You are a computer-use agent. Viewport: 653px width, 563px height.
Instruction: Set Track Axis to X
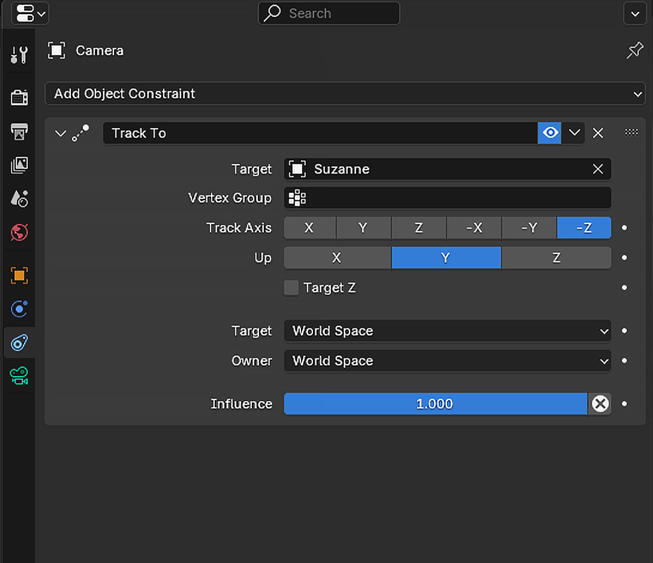point(309,228)
